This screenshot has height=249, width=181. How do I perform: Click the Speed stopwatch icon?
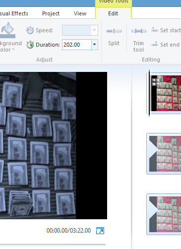(x=30, y=30)
